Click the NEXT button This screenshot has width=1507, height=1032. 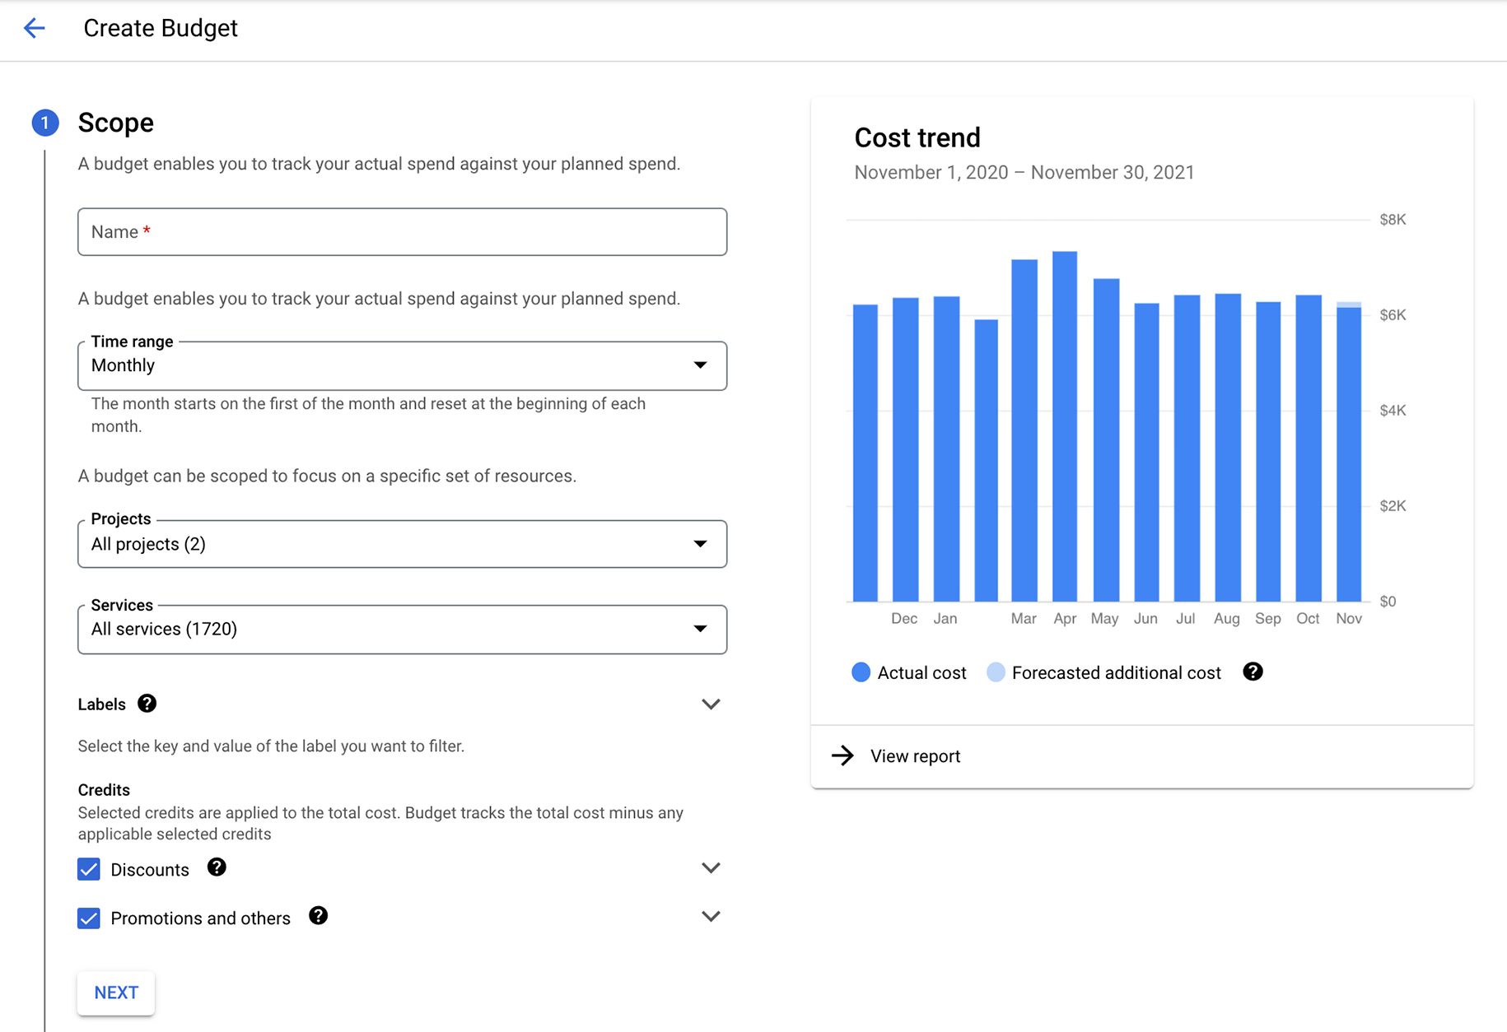coord(115,992)
